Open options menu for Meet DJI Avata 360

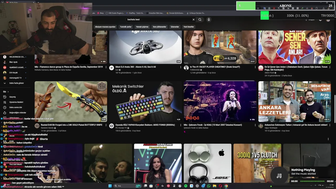(x=181, y=67)
